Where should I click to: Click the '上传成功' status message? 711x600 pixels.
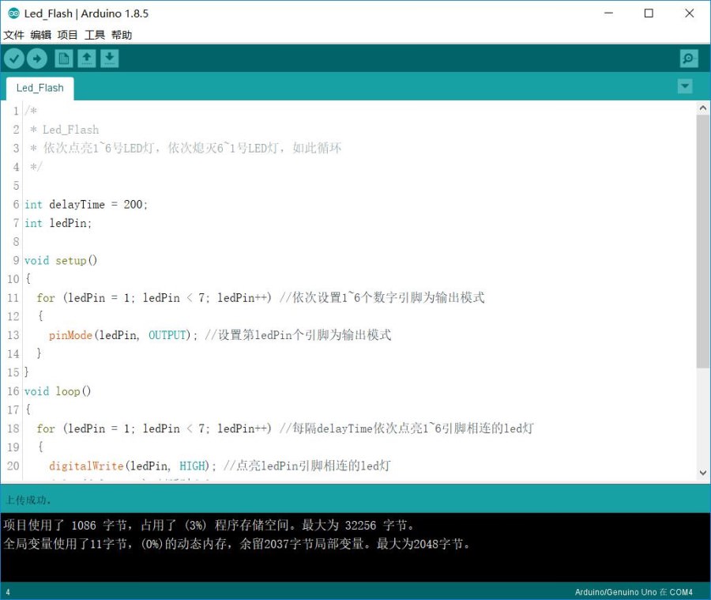[x=28, y=500]
